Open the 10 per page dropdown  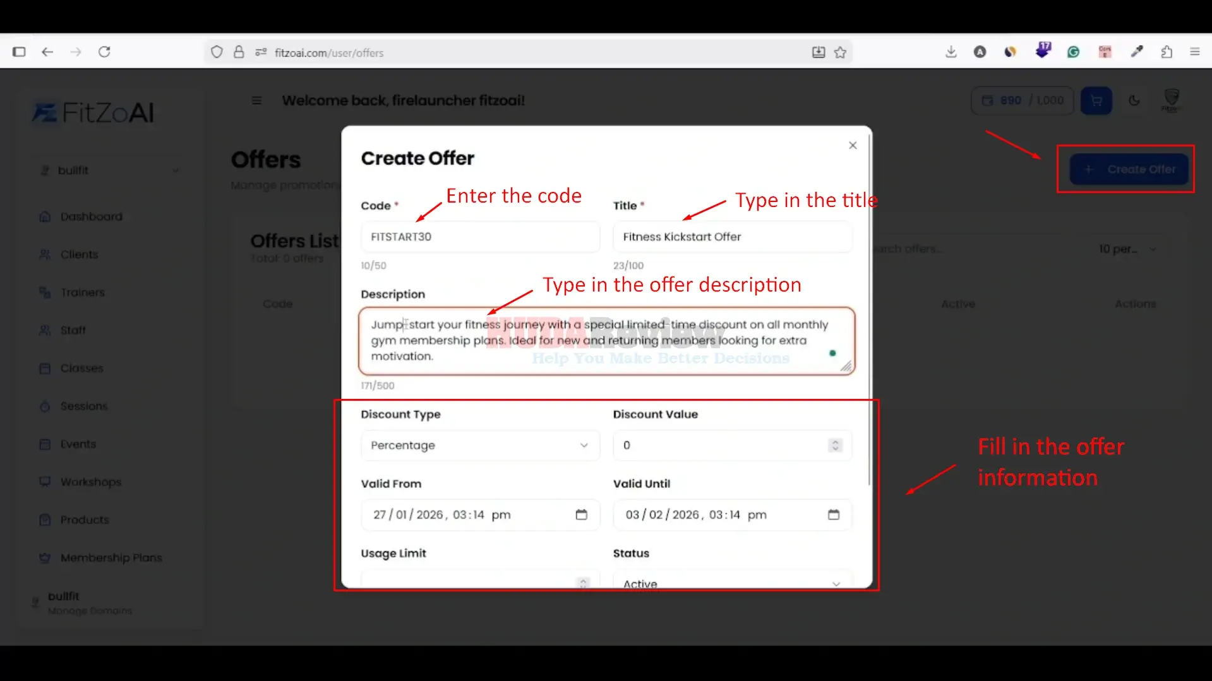tap(1128, 249)
